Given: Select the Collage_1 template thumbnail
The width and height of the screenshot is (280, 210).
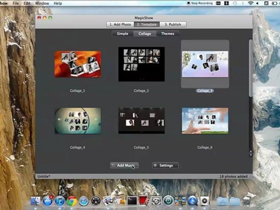Looking at the screenshot, I should (x=78, y=64).
